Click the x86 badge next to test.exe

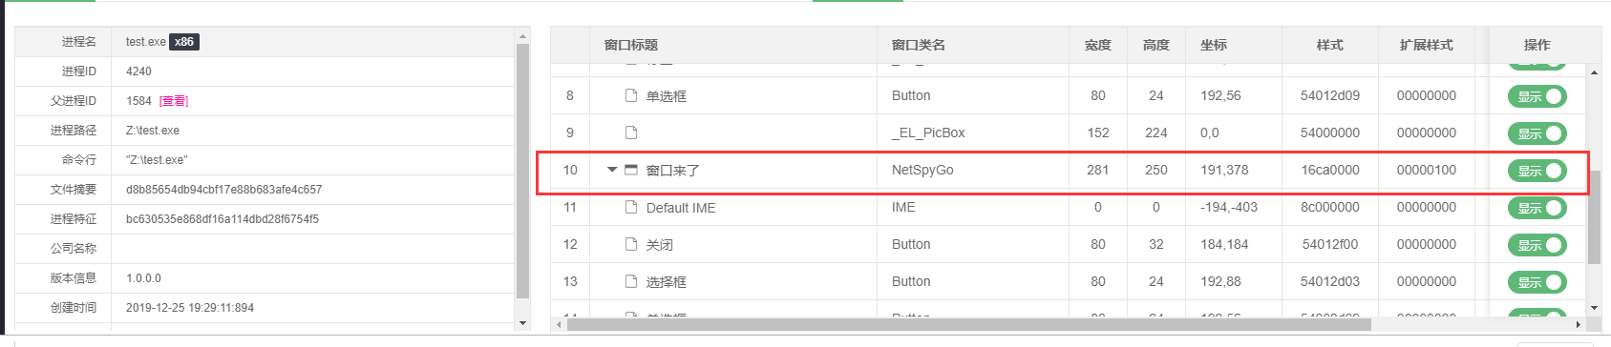click(184, 42)
